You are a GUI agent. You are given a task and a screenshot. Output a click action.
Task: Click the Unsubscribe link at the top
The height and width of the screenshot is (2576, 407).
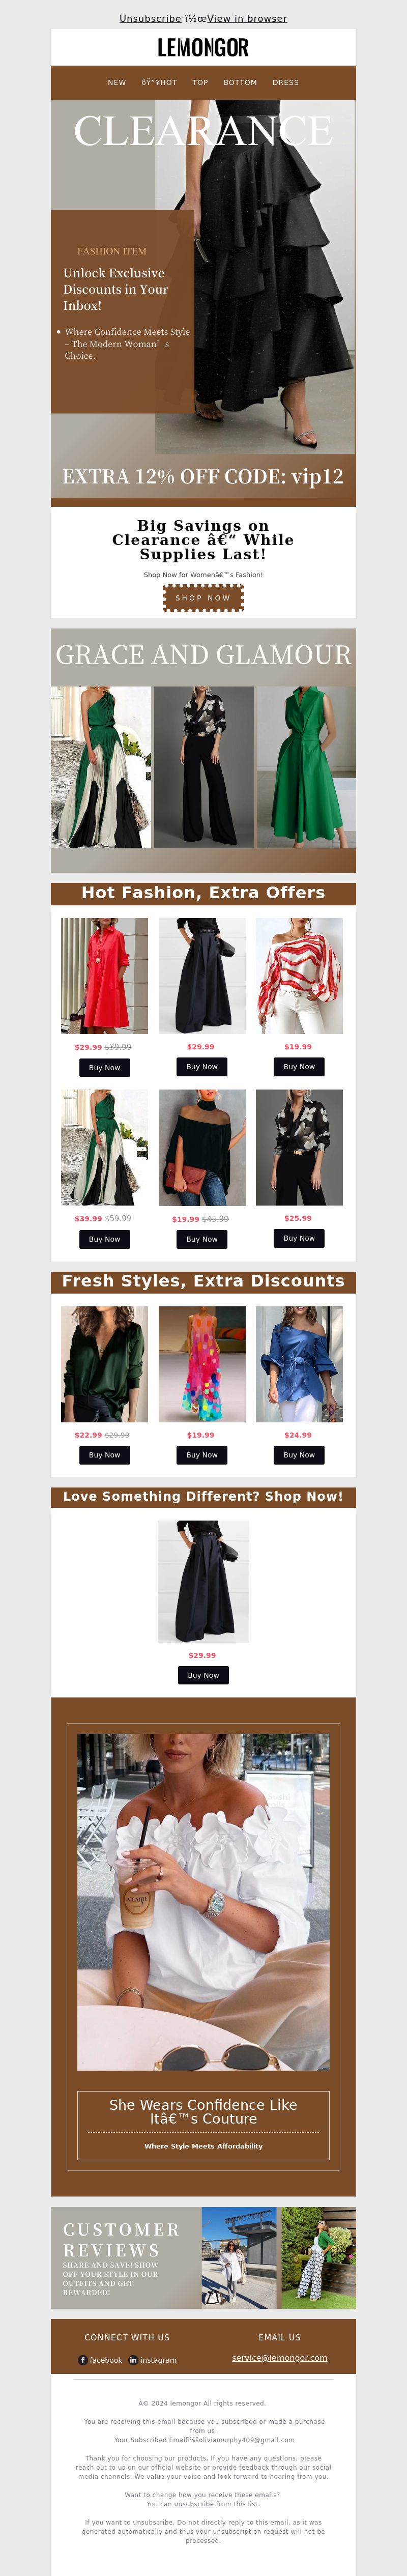point(150,18)
